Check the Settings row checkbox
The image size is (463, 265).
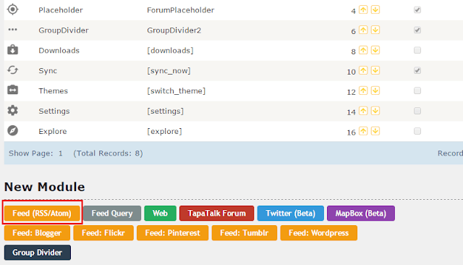pos(417,111)
